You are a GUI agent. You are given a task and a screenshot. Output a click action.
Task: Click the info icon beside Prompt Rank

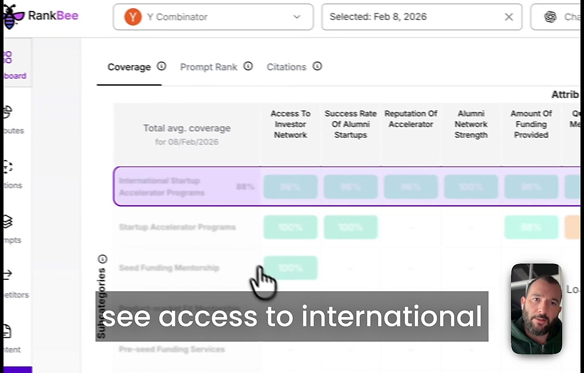(x=248, y=66)
